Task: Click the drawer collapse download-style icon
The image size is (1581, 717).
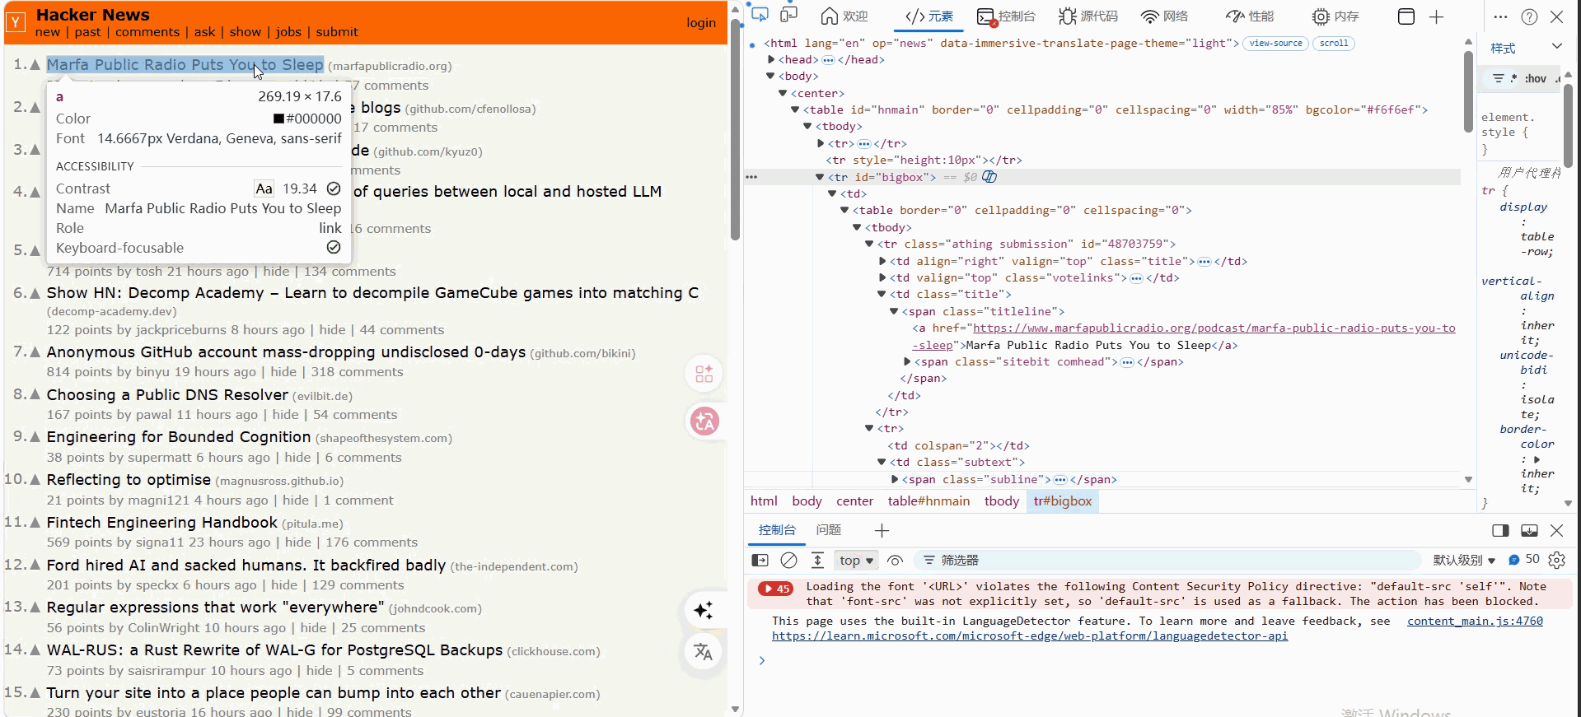Action: coord(1529,531)
